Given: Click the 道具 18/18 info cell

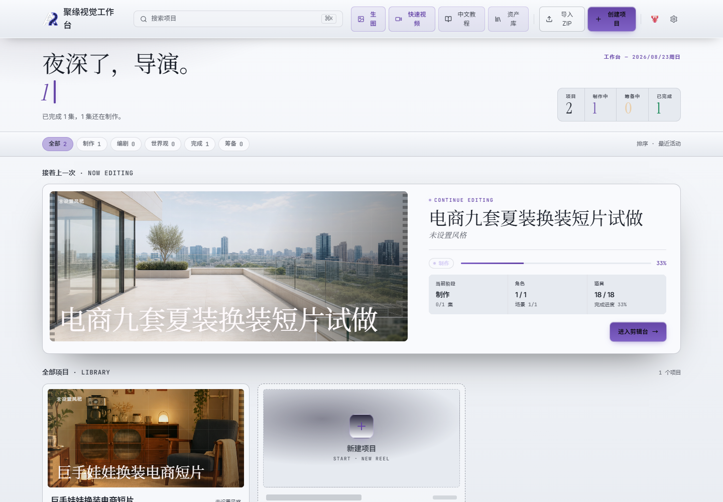Looking at the screenshot, I should (x=627, y=294).
